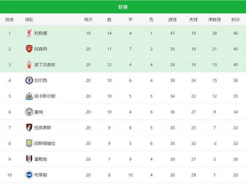This screenshot has width=246, height=184.
Task: Open the 诺丁汉森林 team link
Action: pos(45,65)
